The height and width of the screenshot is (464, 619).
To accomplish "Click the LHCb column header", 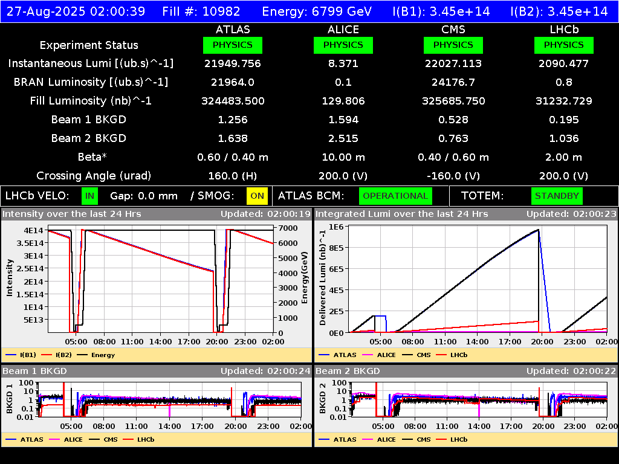I will click(564, 29).
